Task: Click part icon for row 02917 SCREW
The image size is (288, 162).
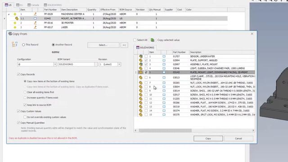Action: [141, 95]
